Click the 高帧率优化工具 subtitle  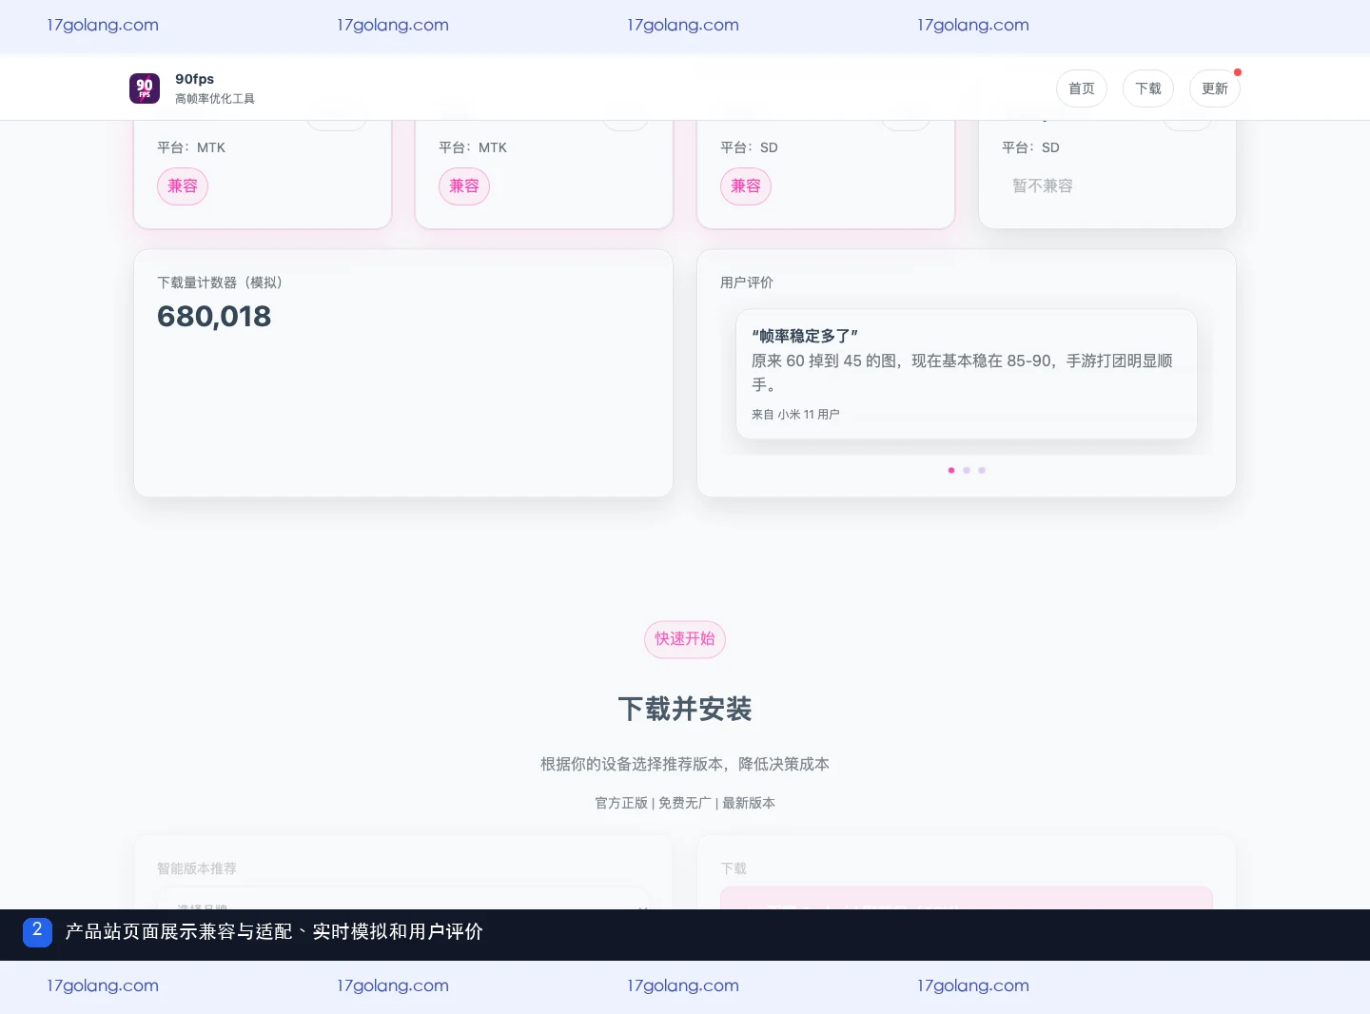click(215, 99)
